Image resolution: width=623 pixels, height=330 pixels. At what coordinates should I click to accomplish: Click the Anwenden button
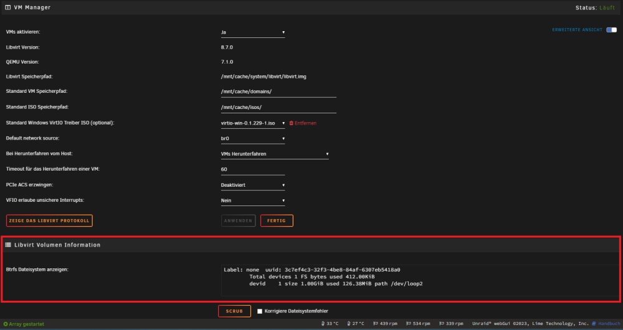238,221
